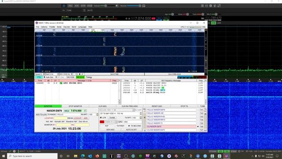Adjust the RX RPT stepper arrows
This screenshot has width=282, height=159.
click(97, 114)
